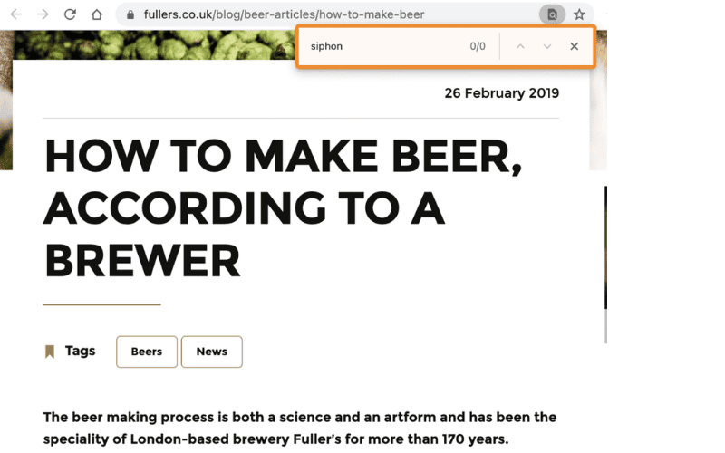
Task: Go back using the browser back arrow
Action: [16, 14]
